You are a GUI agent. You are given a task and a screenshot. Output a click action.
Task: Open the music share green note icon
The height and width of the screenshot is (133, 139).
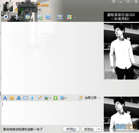coord(55,98)
